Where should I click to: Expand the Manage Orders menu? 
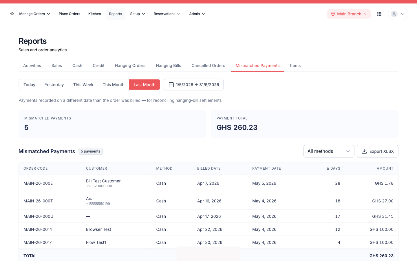click(x=34, y=14)
